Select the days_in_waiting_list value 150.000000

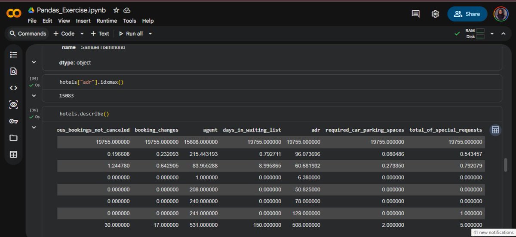coord(267,225)
